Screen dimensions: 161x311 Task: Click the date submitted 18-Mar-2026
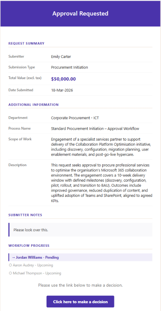coord(62,90)
